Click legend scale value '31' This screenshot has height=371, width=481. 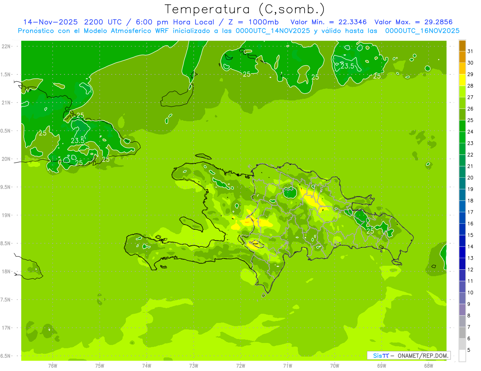pyautogui.click(x=470, y=51)
